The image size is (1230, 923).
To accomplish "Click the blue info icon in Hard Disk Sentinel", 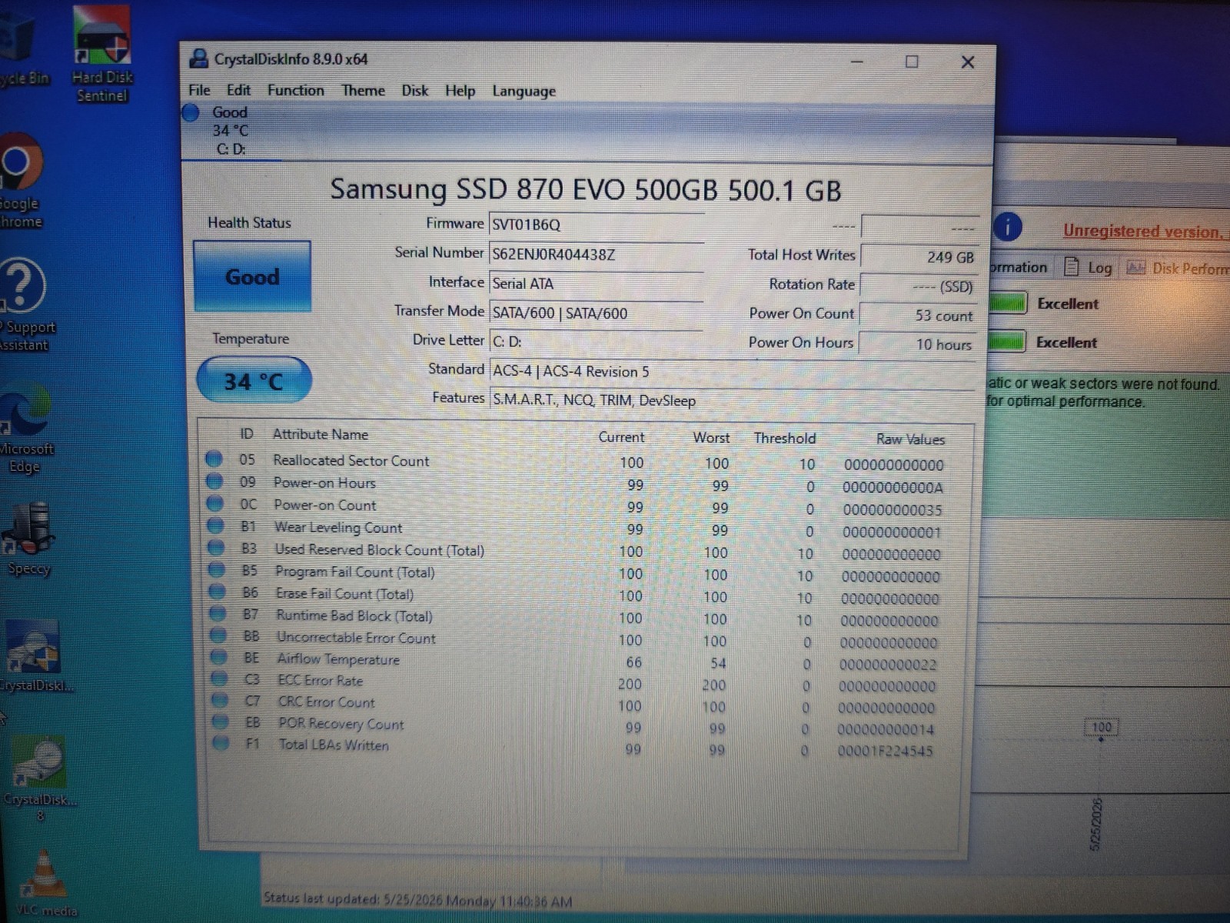I will pyautogui.click(x=1008, y=227).
